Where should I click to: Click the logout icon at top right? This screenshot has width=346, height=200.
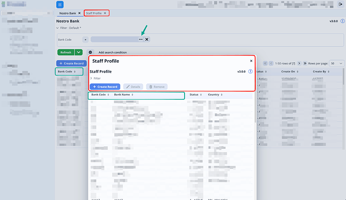340,4
